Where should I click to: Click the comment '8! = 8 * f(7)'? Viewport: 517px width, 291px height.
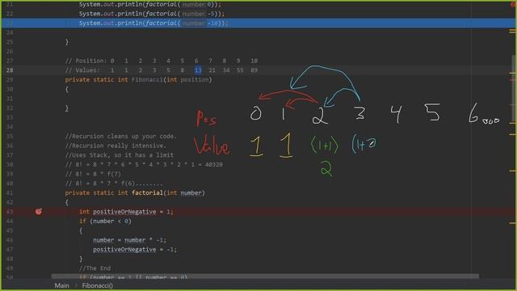[x=93, y=174]
